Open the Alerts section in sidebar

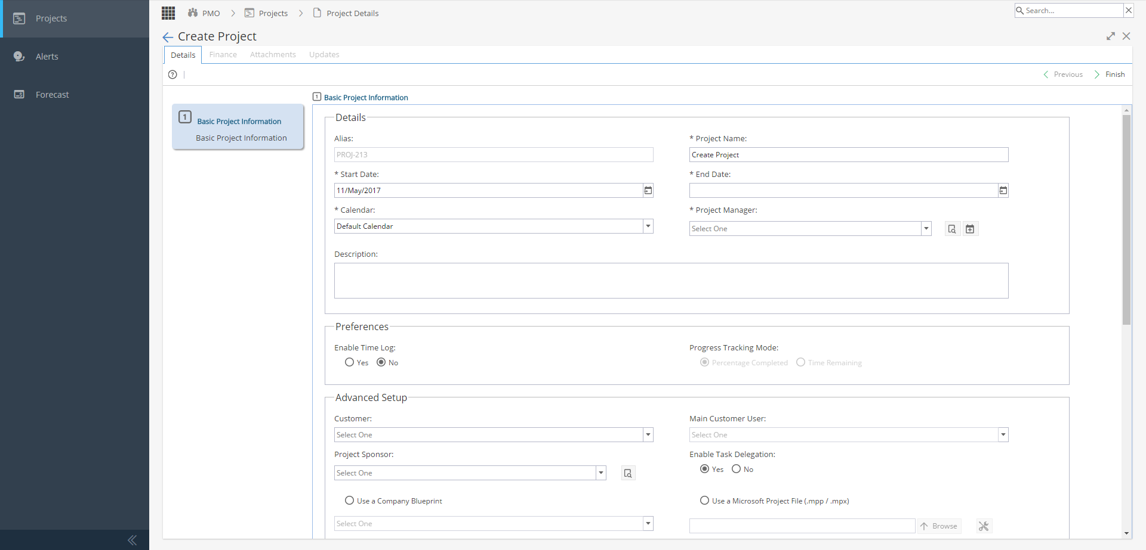47,56
